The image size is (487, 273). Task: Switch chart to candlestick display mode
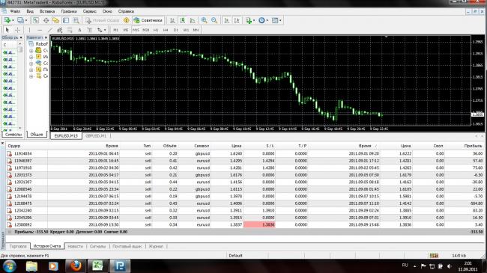click(x=183, y=20)
